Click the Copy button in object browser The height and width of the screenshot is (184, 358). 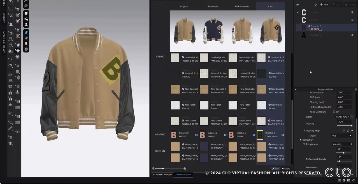pos(336,4)
